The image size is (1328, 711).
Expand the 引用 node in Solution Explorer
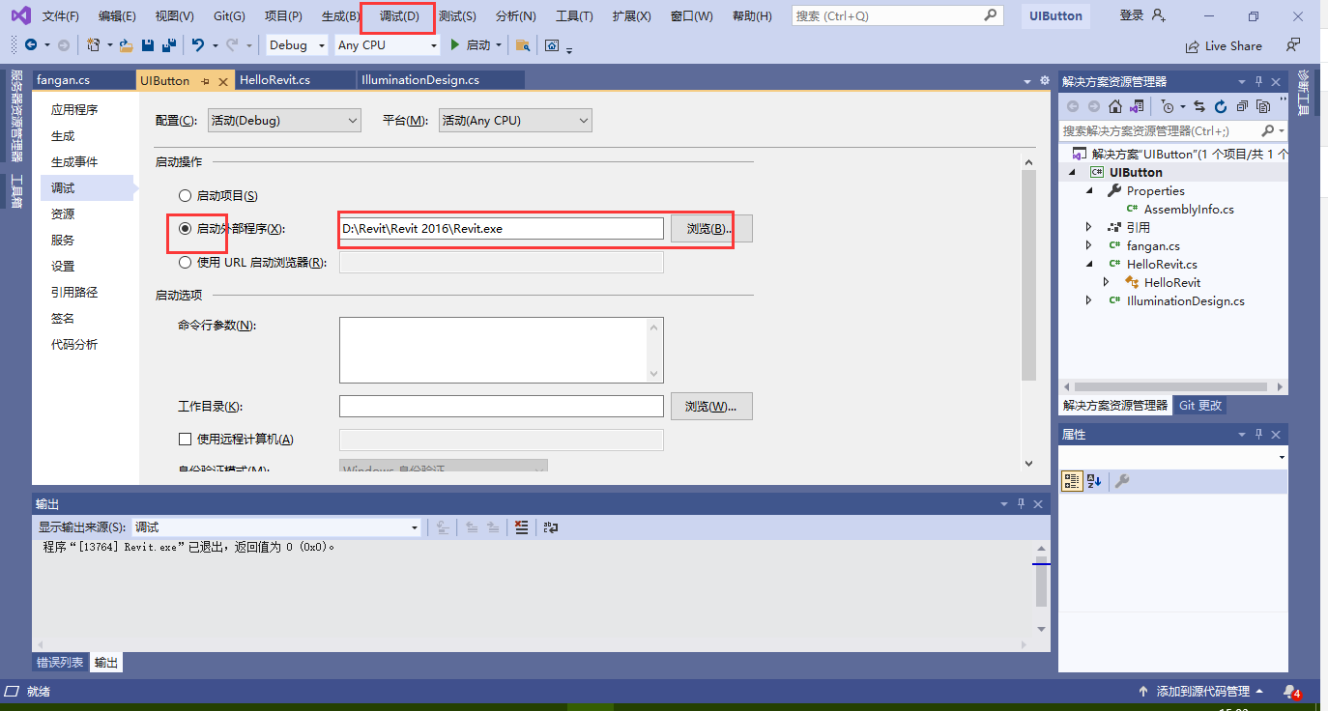click(x=1089, y=228)
